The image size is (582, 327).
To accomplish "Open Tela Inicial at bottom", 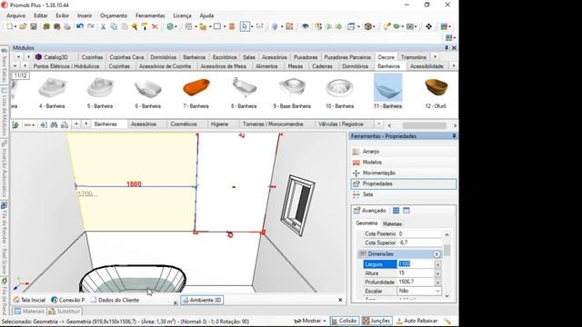I will [x=29, y=300].
